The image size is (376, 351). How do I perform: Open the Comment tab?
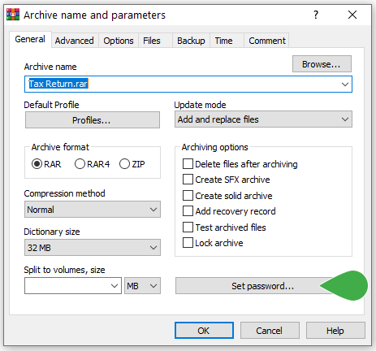pyautogui.click(x=267, y=41)
